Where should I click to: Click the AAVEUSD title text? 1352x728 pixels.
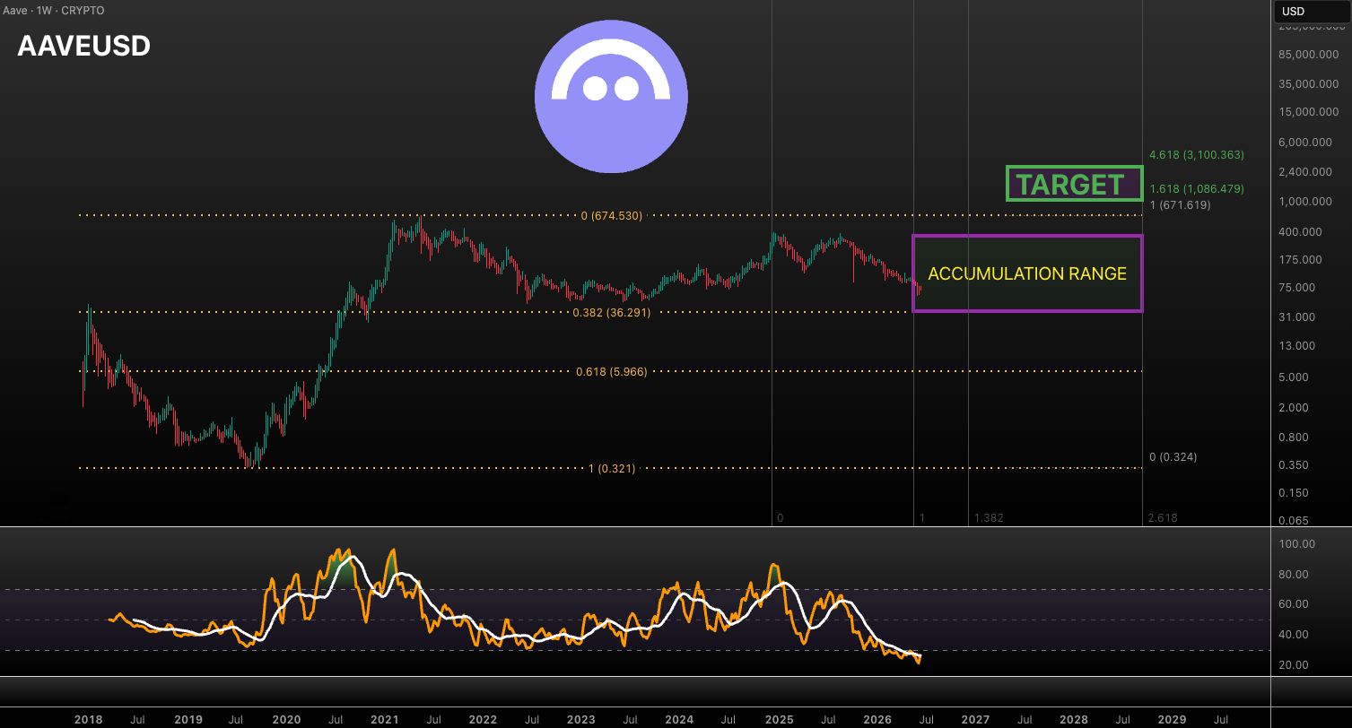click(84, 47)
